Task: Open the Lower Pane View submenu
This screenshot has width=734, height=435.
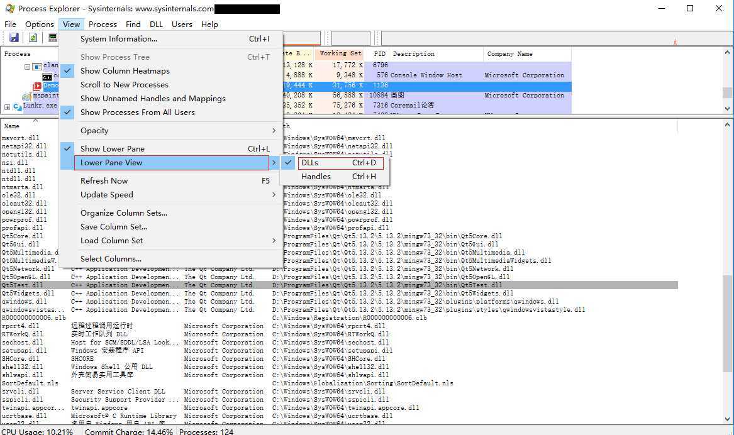Action: [x=171, y=163]
